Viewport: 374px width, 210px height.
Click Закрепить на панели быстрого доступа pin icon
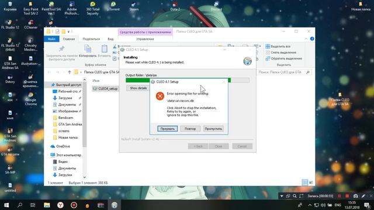click(x=62, y=49)
